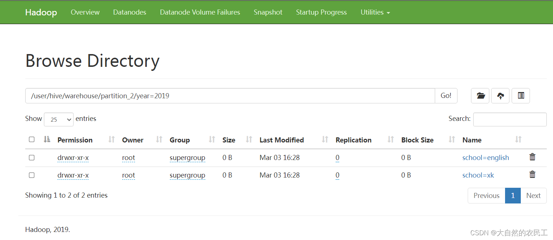Click the Permission column header
Screen dimensions: 553x240
(75, 140)
